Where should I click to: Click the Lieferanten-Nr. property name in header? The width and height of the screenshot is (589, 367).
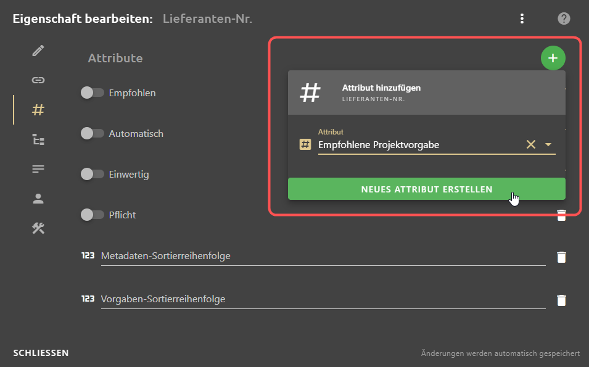click(207, 19)
